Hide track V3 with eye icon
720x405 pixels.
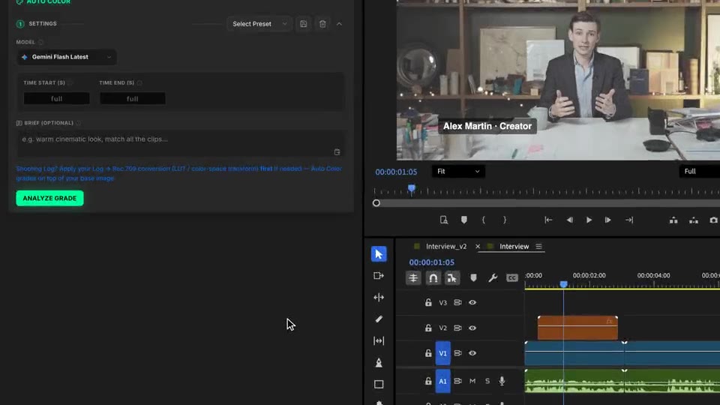pos(472,302)
